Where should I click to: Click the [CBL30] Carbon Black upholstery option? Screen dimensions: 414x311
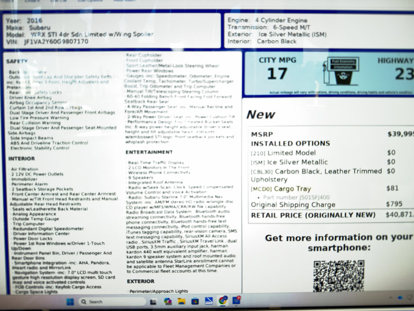pos(316,175)
